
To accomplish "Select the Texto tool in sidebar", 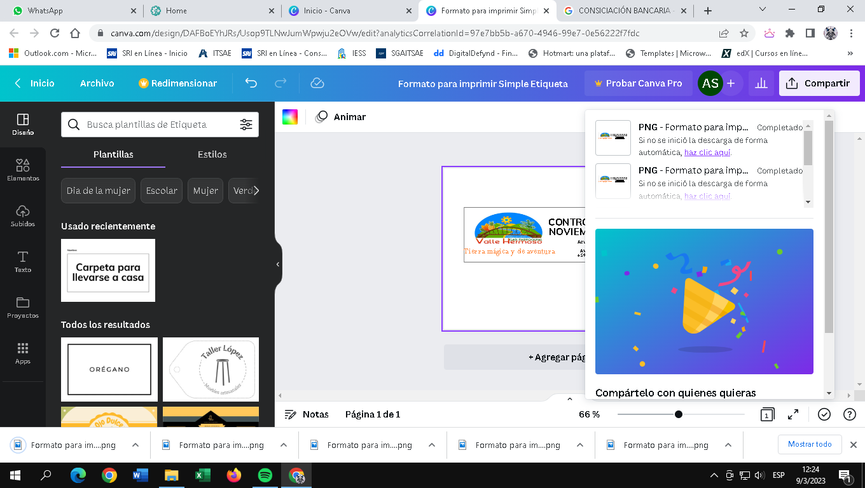I will [23, 261].
